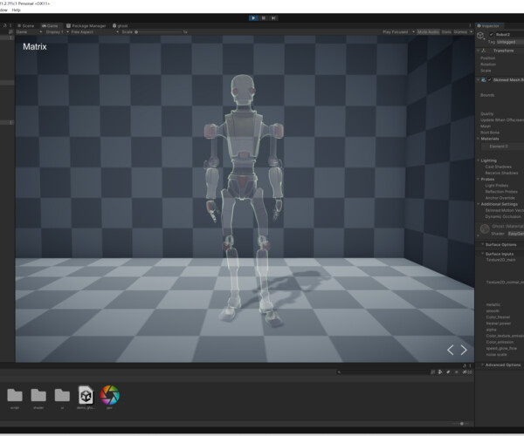Select the Color_emission property label
This screenshot has width=524, height=436.
coord(500,342)
